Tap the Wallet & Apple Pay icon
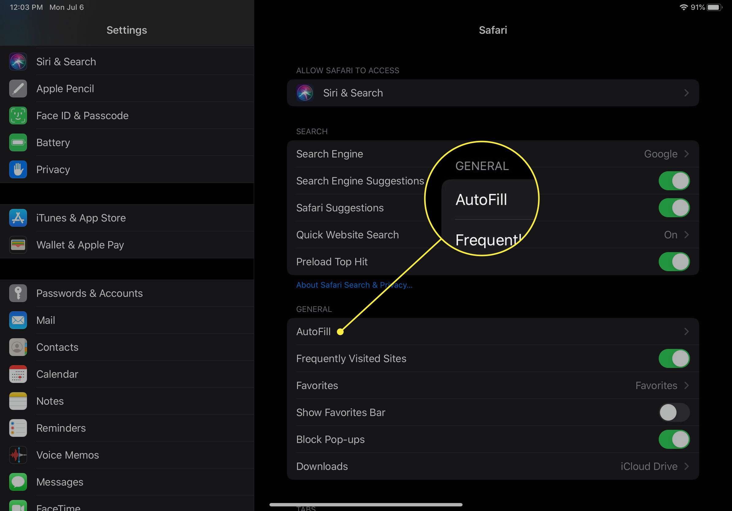Viewport: 732px width, 511px height. 18,245
